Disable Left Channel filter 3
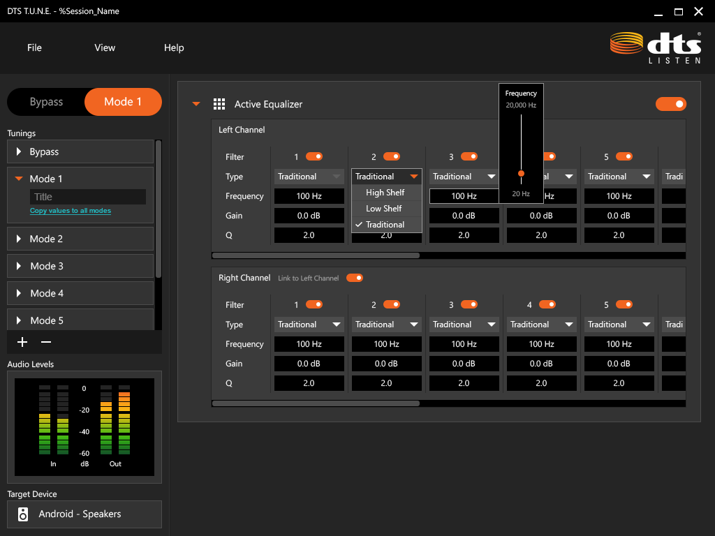Viewport: 715px width, 536px height. point(469,156)
